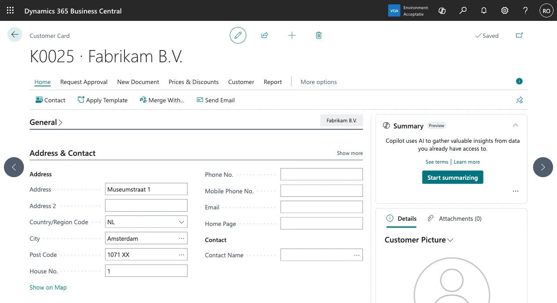Open the Copilot icon in top bar

pos(442,10)
